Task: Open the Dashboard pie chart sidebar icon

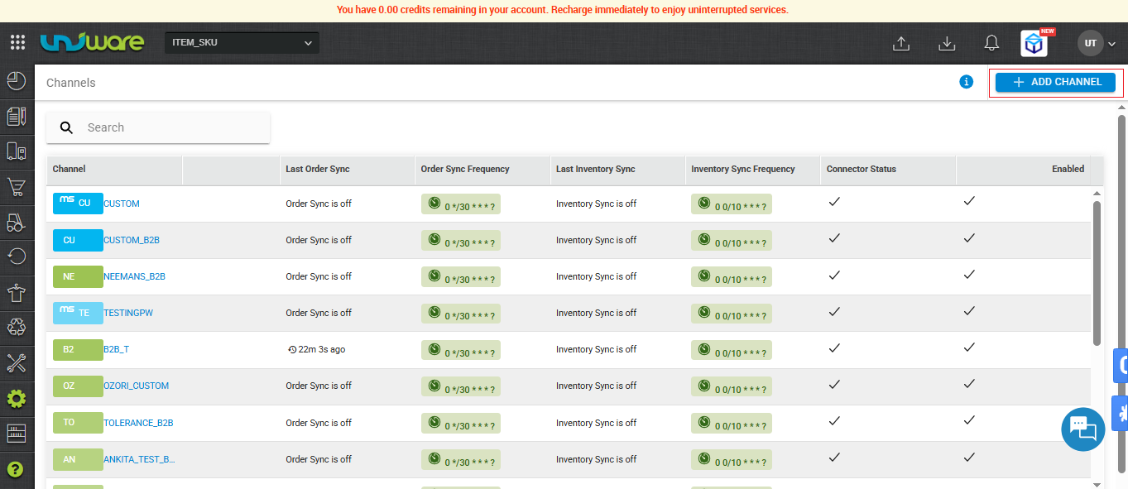Action: tap(17, 80)
